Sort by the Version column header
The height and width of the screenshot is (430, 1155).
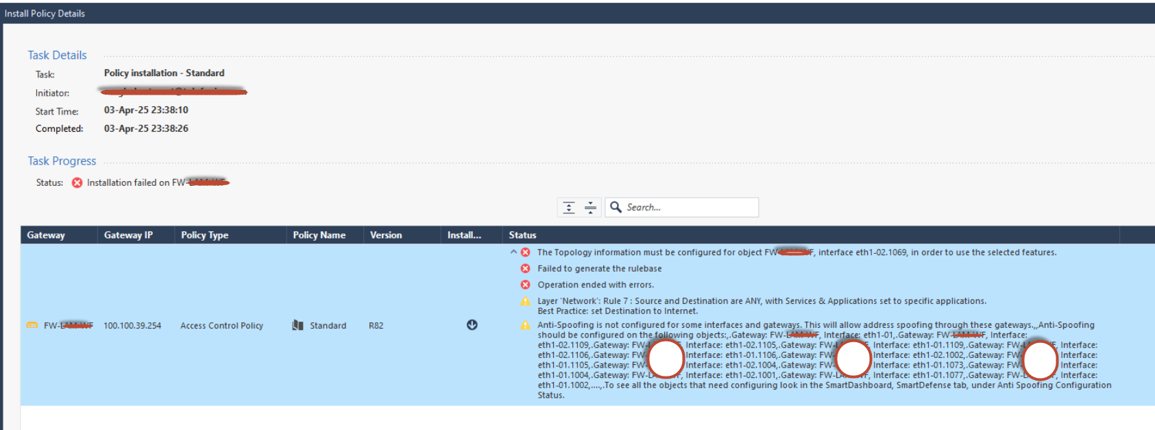[x=386, y=235]
